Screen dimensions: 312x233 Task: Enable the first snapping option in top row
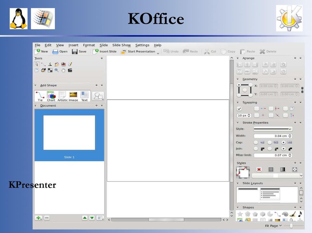point(257,109)
